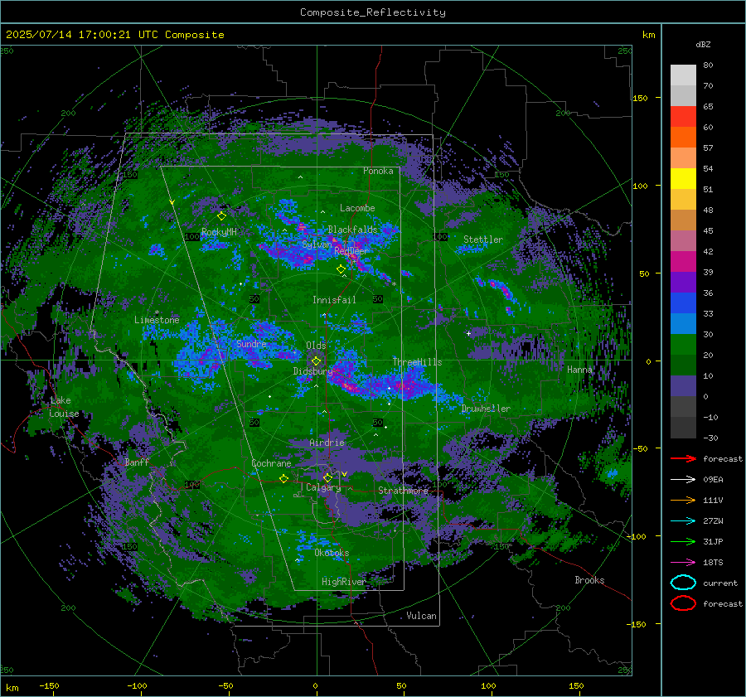The image size is (746, 697).
Task: Click the Calgary city label
Action: pos(323,487)
